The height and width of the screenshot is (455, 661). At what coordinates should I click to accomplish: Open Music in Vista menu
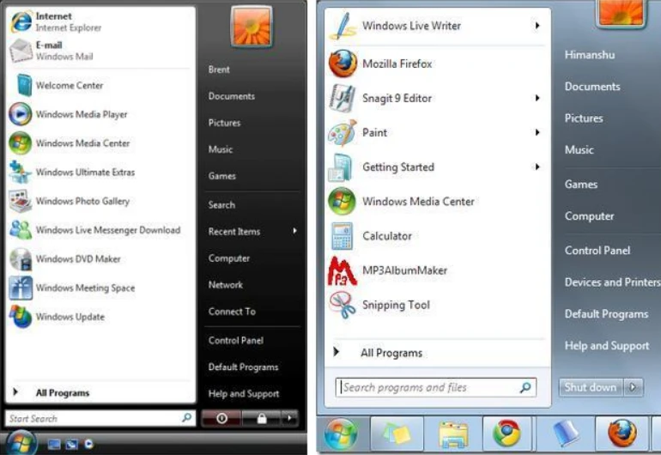[x=220, y=149]
